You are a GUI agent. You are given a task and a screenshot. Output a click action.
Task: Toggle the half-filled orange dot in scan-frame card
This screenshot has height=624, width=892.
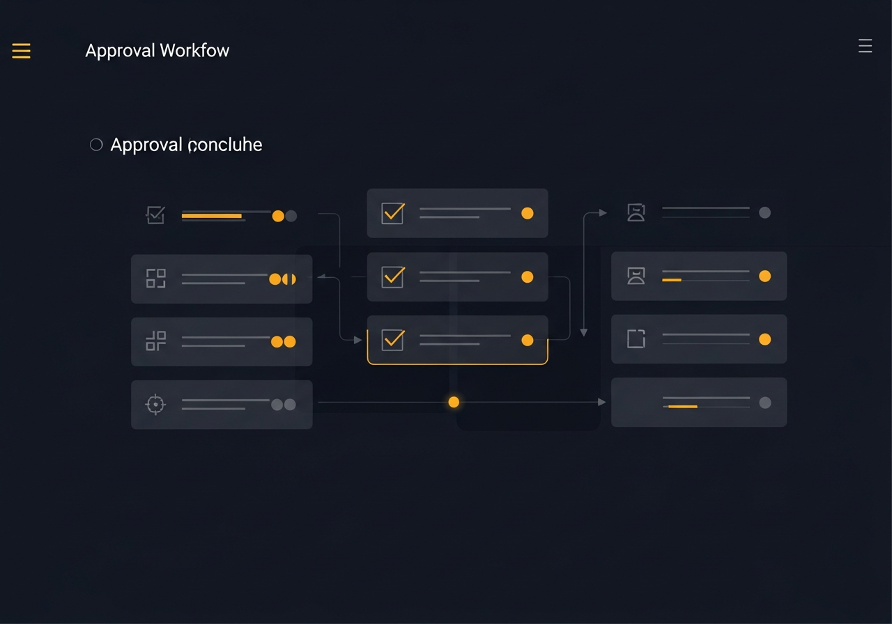click(x=289, y=279)
